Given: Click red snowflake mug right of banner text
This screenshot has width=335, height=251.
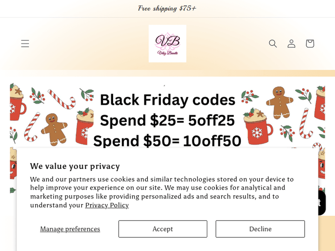Looking at the screenshot, I should [x=259, y=129].
